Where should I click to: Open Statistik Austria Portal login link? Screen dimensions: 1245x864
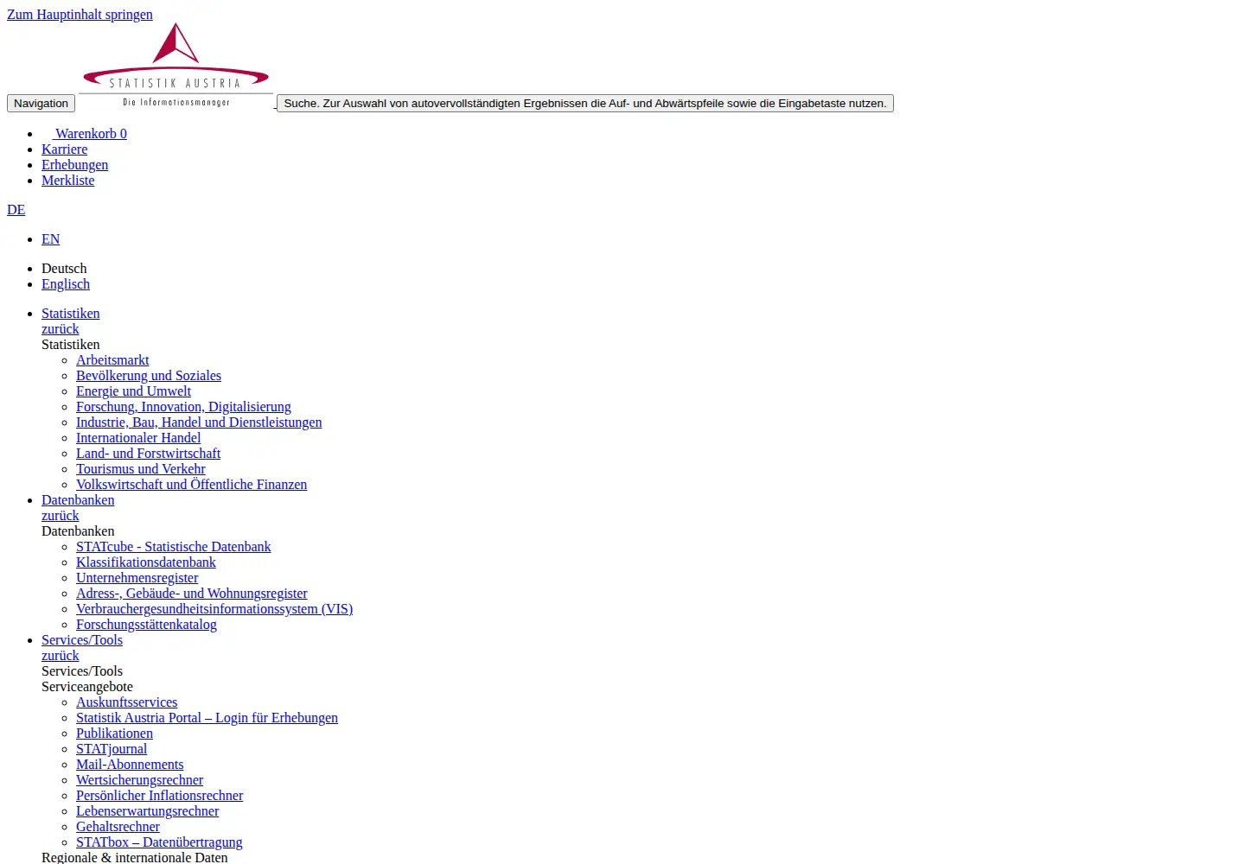point(207,718)
